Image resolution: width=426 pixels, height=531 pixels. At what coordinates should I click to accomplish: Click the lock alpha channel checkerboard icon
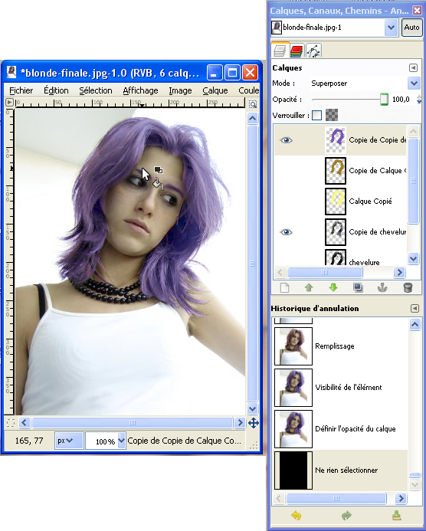coord(332,115)
